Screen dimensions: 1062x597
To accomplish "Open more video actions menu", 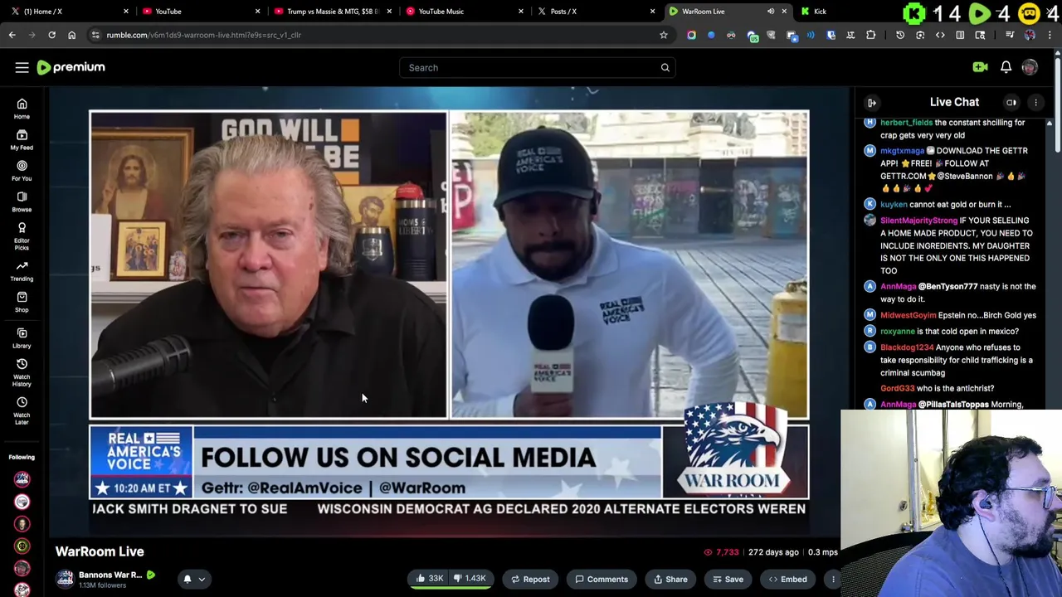I will (x=833, y=579).
